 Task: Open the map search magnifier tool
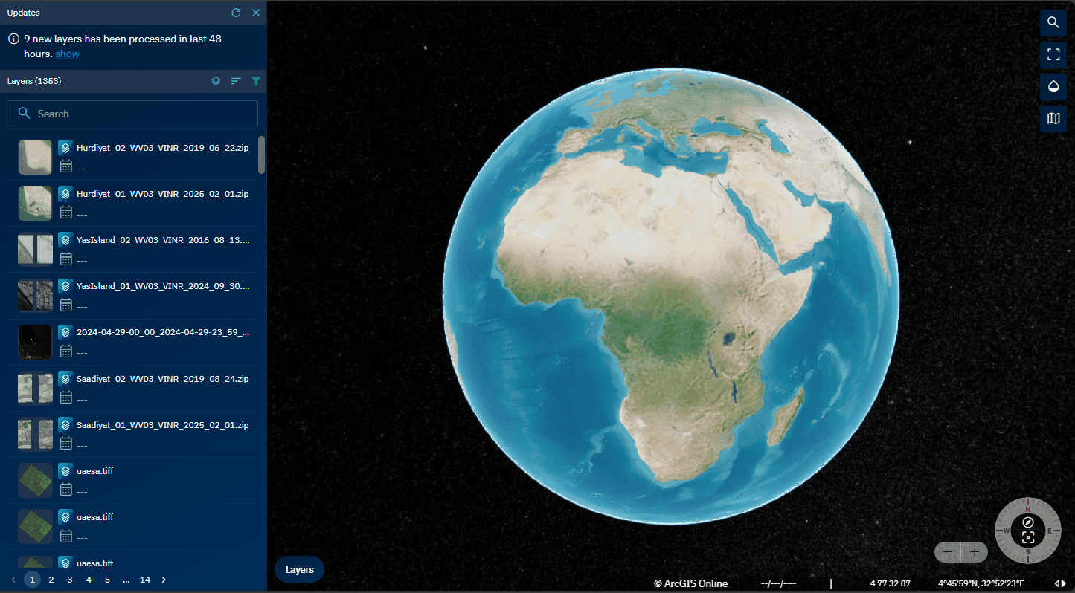pos(1053,22)
